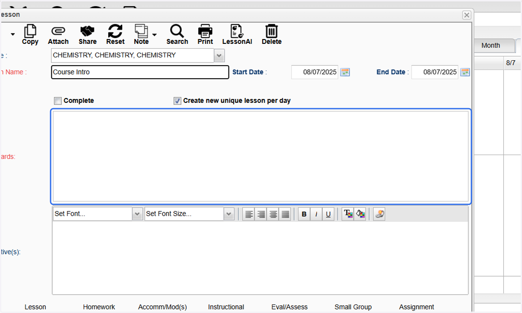Screen dimensions: 522x313
Task: Open the Start Date calendar picker
Action: (345, 72)
